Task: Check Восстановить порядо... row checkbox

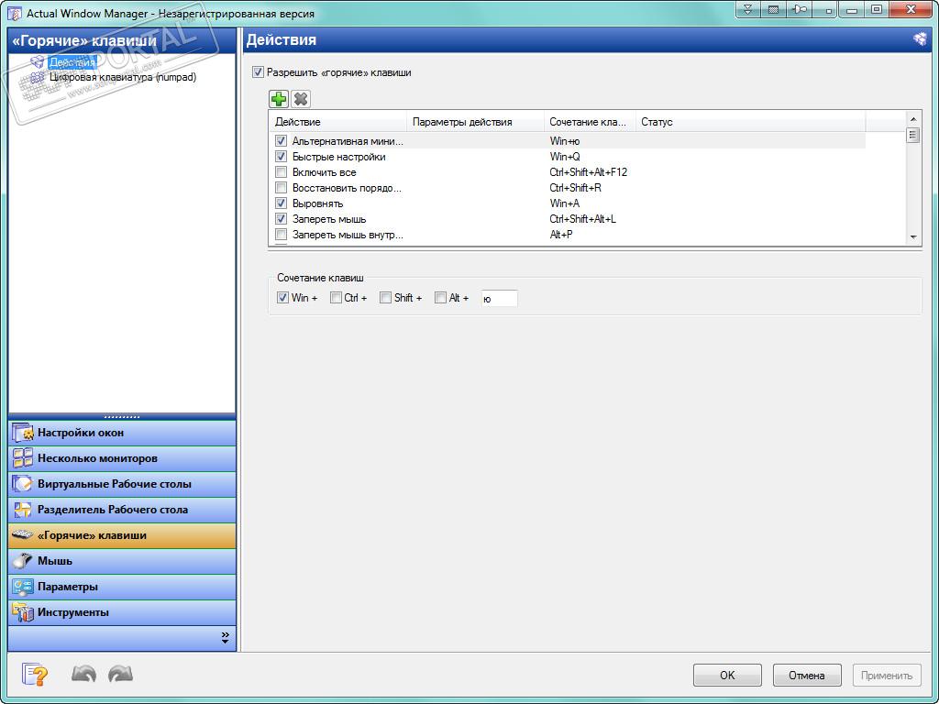Action: tap(281, 188)
